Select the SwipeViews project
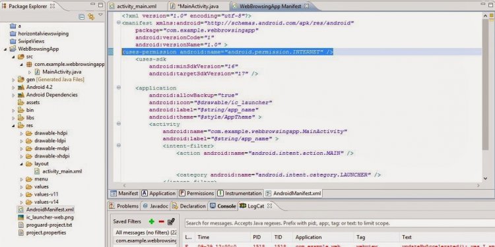495x247 pixels. [31, 41]
